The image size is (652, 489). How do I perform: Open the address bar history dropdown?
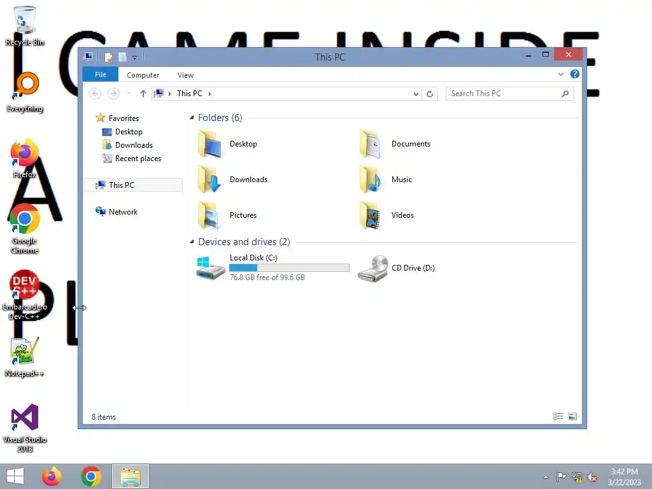[415, 94]
